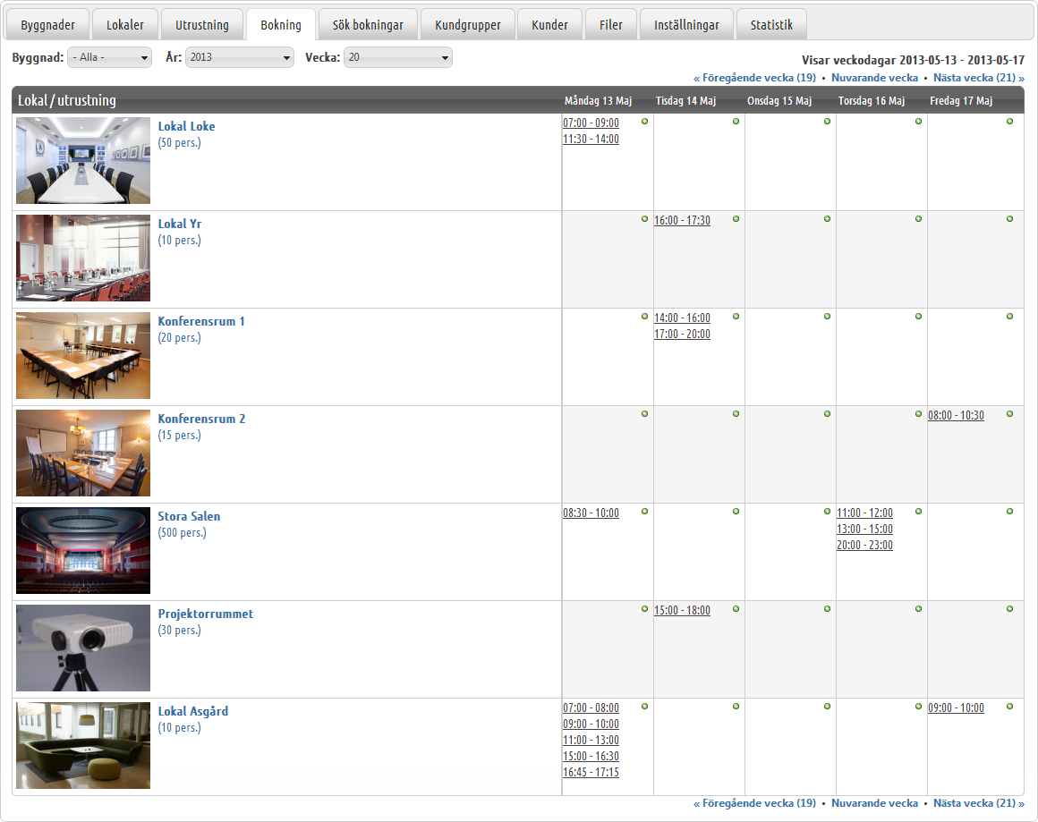Open the Kundgrupper tab
Image resolution: width=1038 pixels, height=822 pixels.
(x=468, y=24)
